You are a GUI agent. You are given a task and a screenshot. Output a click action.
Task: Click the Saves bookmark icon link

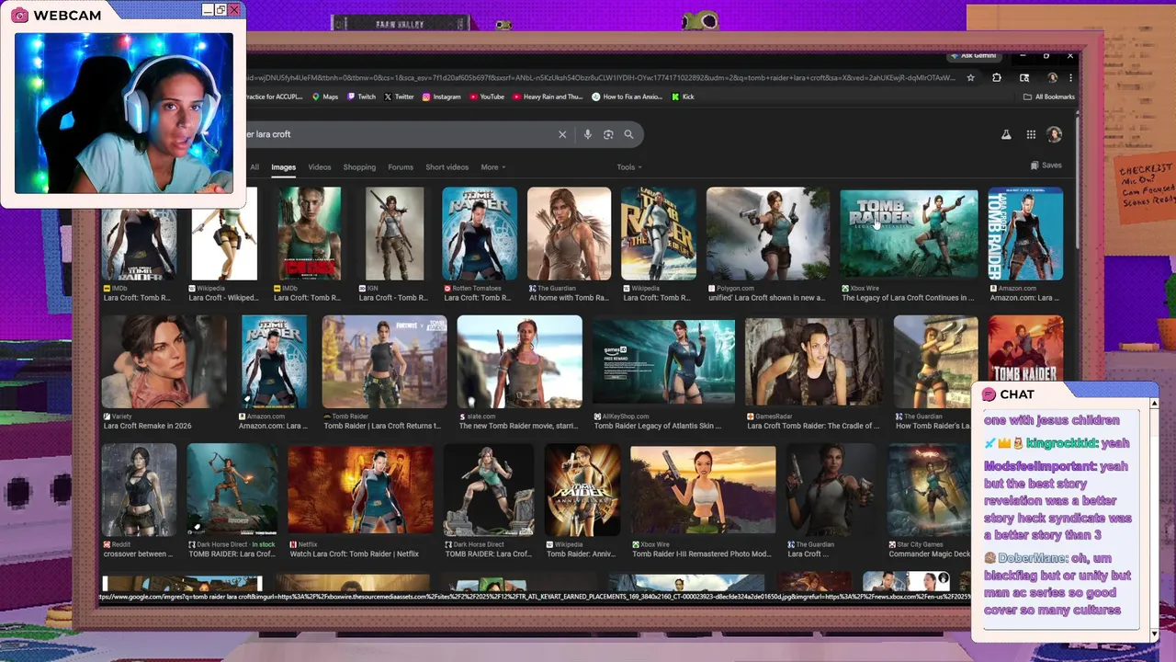point(1046,165)
